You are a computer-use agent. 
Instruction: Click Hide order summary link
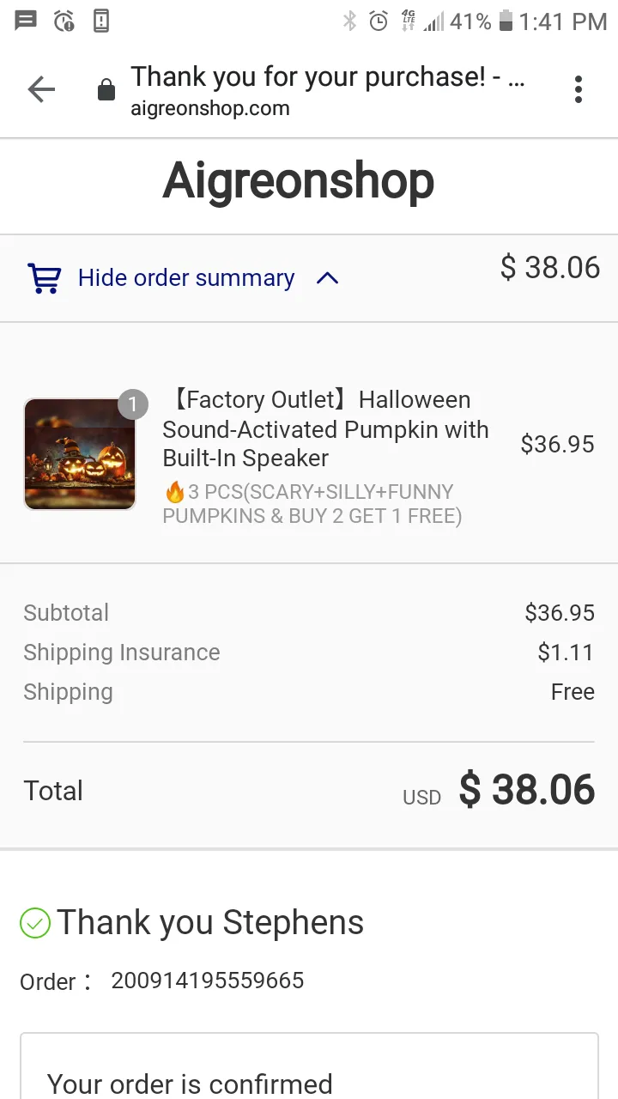[186, 278]
